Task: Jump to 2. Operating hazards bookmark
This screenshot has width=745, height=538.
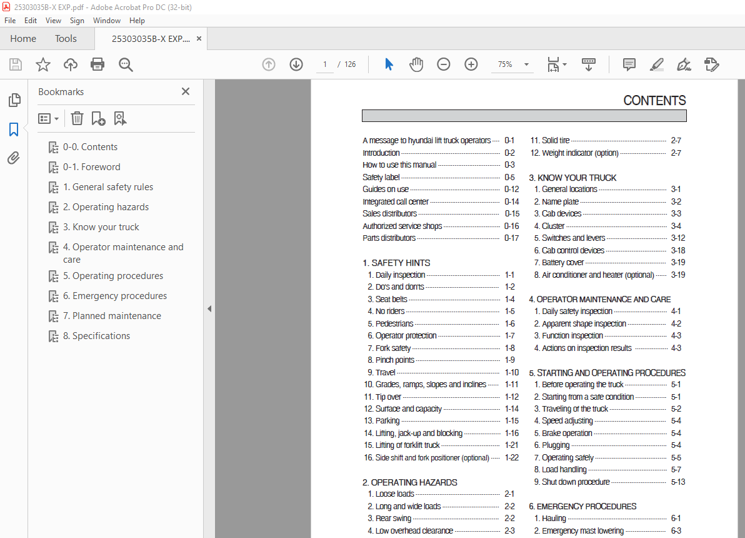Action: 106,207
